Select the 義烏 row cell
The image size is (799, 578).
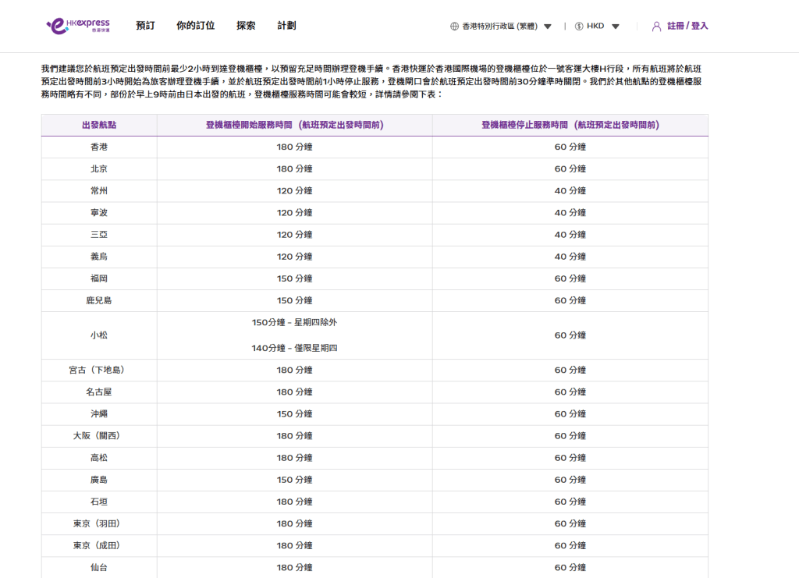pos(99,256)
